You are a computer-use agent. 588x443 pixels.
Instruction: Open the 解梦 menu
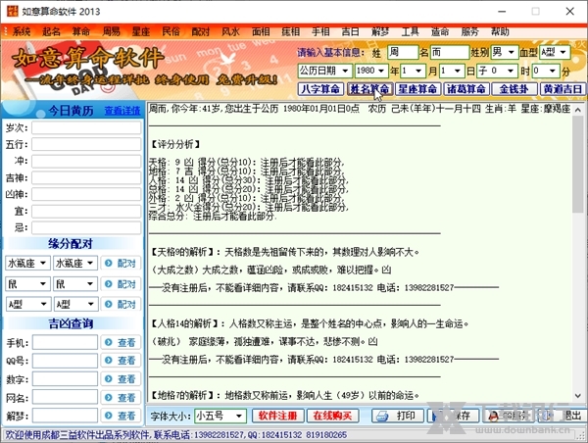(x=380, y=32)
